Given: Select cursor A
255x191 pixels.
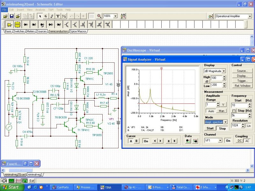Looking at the screenshot, I should tap(131, 141).
